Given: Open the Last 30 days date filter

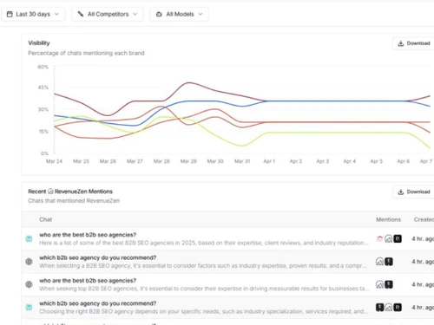Looking at the screenshot, I should pyautogui.click(x=33, y=14).
